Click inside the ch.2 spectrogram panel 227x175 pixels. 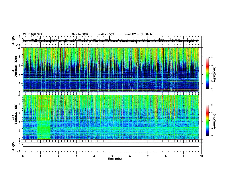[x=111, y=117]
